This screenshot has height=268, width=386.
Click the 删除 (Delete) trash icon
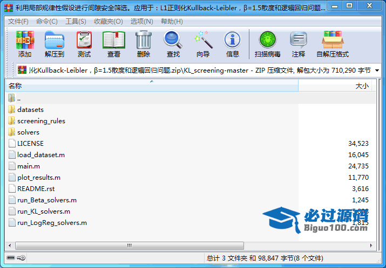pos(143,40)
